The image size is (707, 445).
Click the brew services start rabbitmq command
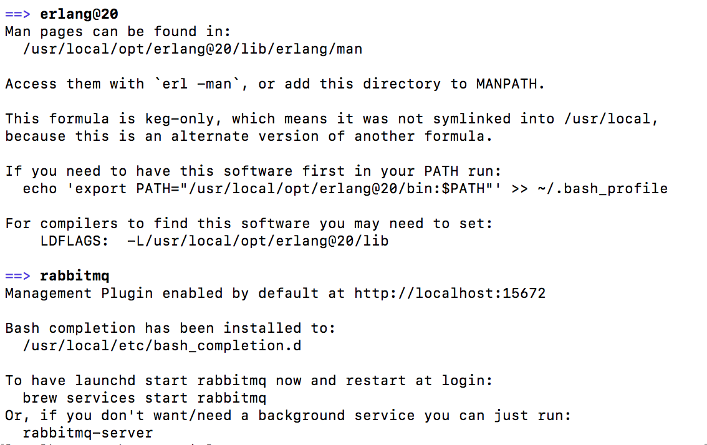click(144, 398)
